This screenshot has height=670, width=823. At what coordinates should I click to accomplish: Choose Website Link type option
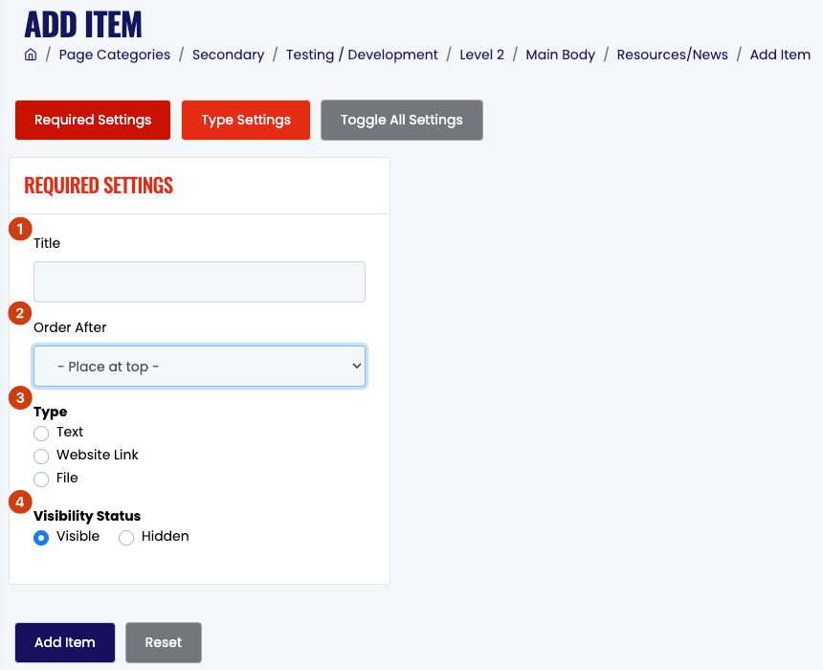(x=41, y=456)
